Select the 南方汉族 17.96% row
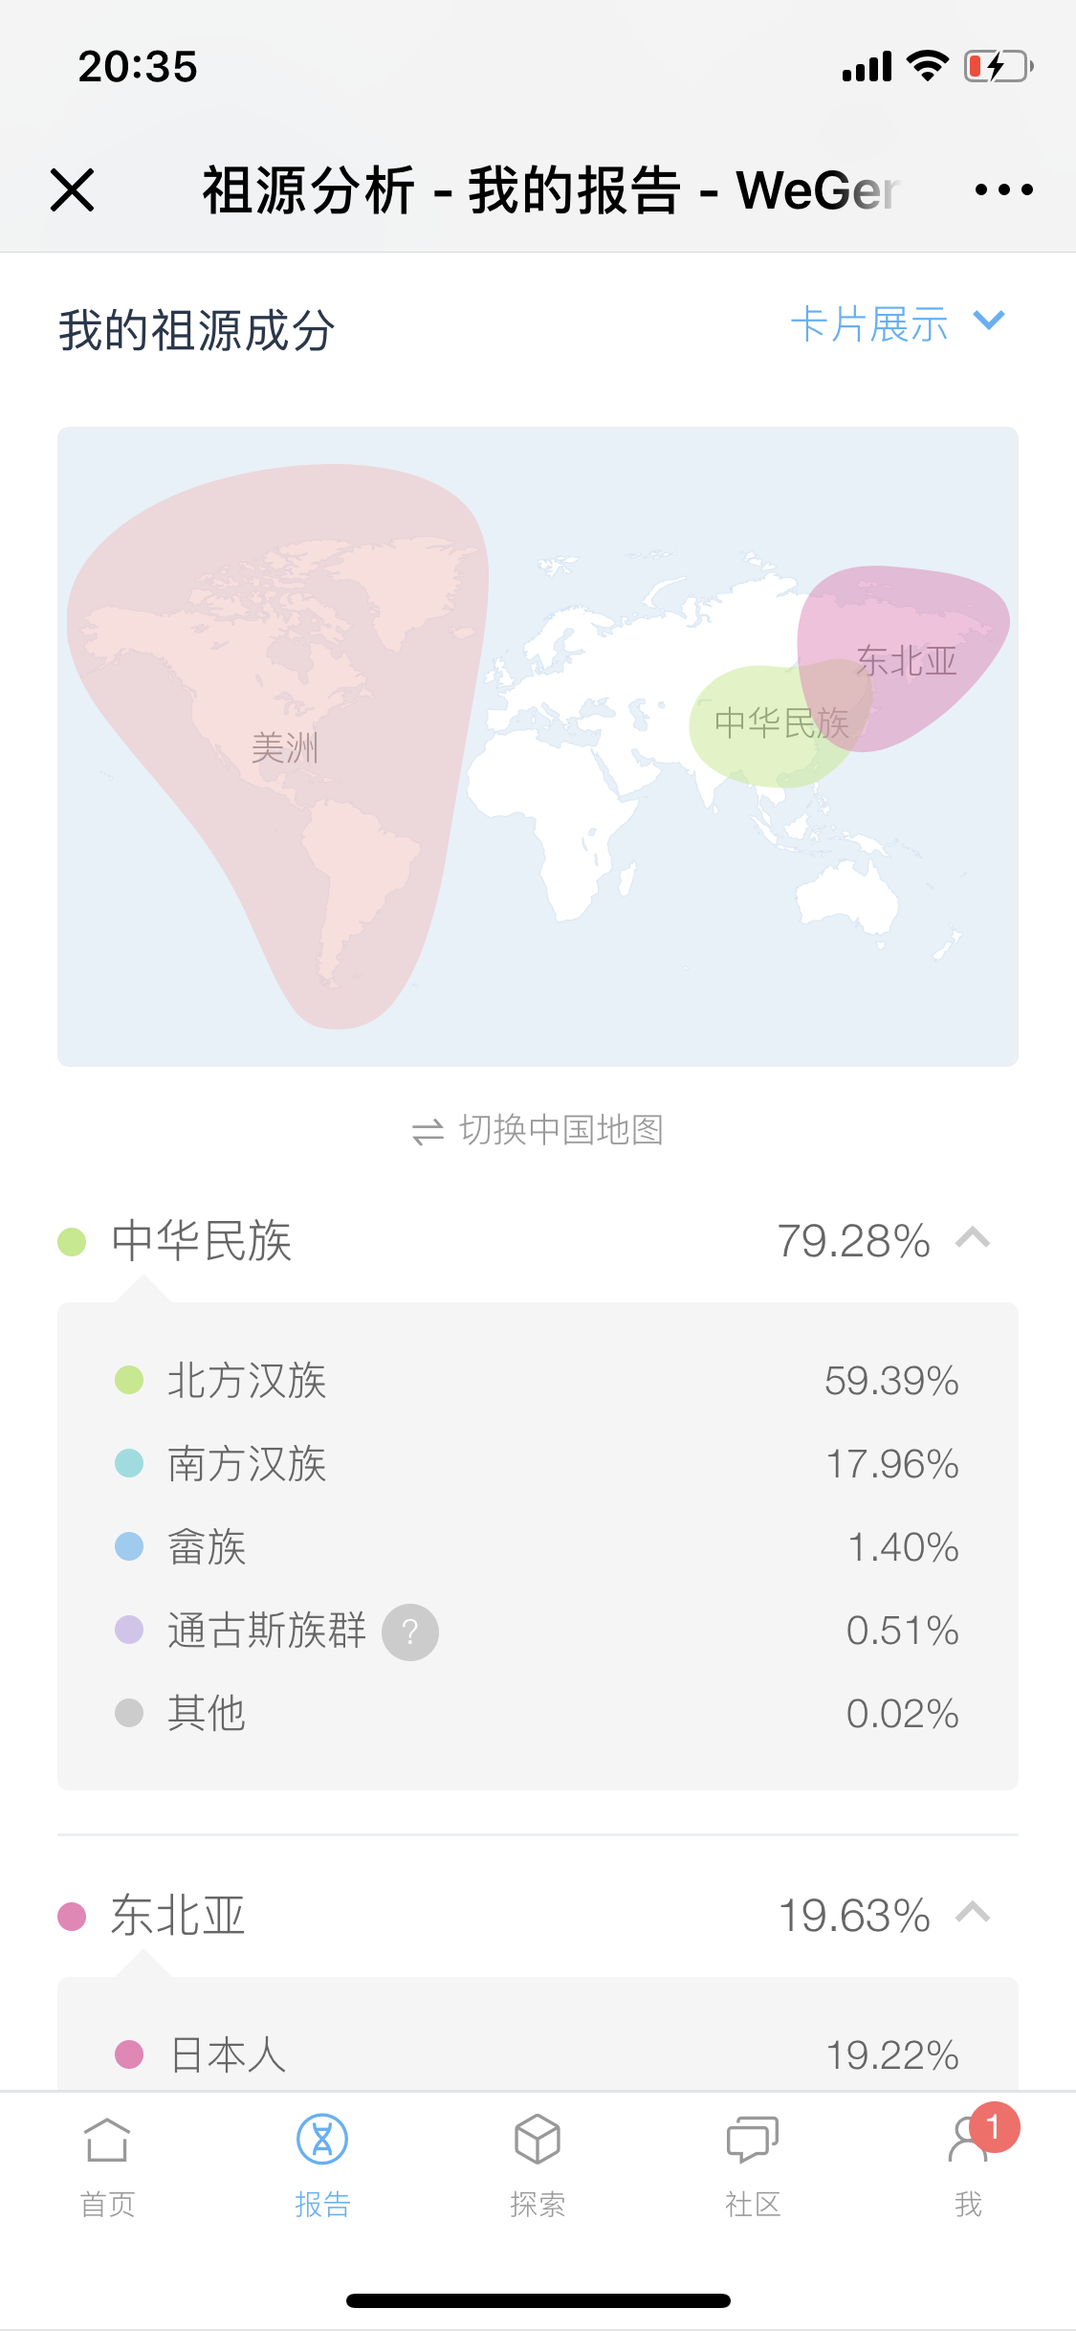 click(x=538, y=1463)
